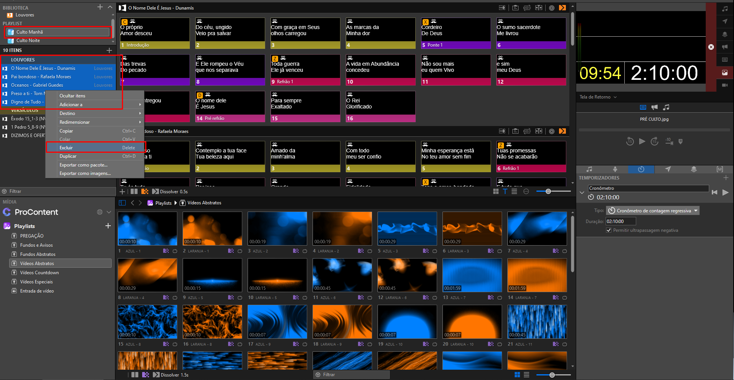The width and height of the screenshot is (734, 380).
Task: Add a new ProContent playlist
Action: pos(108,226)
